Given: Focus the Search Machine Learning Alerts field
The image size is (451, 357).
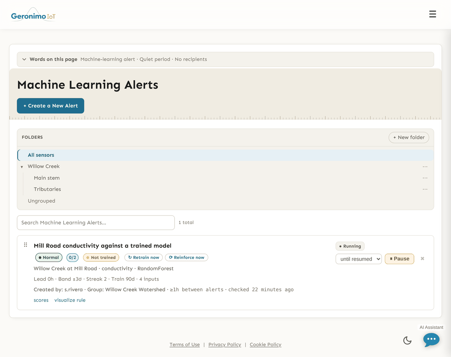Looking at the screenshot, I should pos(96,223).
